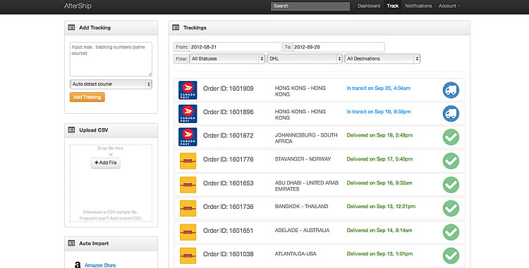Click the Canada Post logo for order 1601909

click(x=188, y=90)
